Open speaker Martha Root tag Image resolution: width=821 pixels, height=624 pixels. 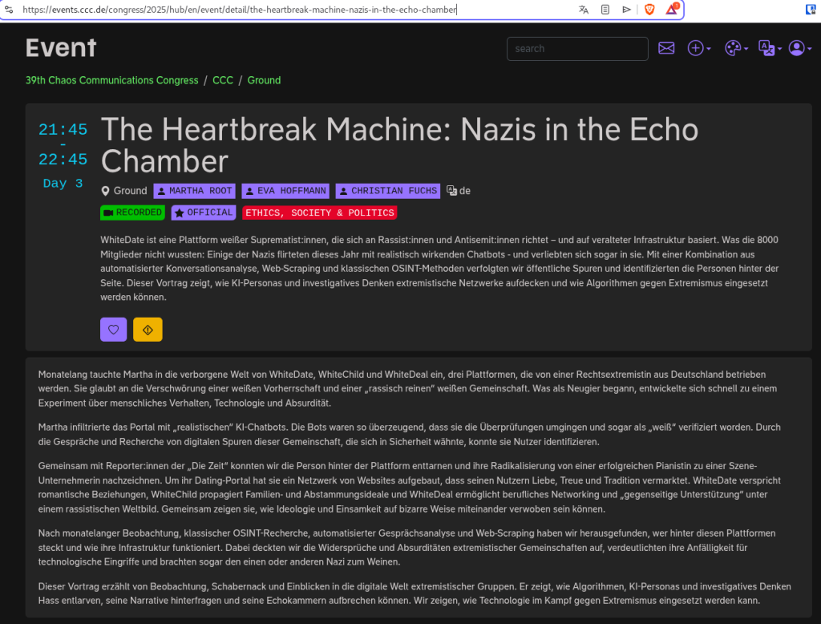(194, 191)
